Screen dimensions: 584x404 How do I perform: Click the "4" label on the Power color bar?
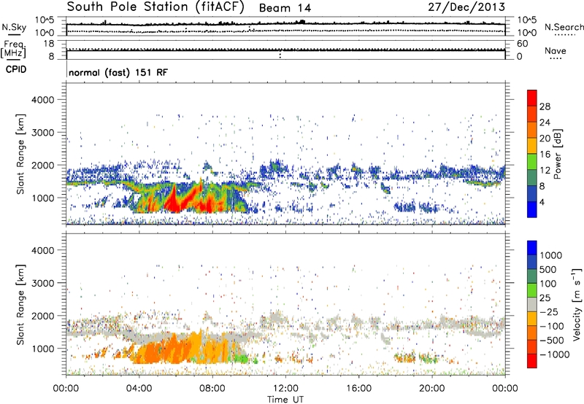click(x=542, y=202)
